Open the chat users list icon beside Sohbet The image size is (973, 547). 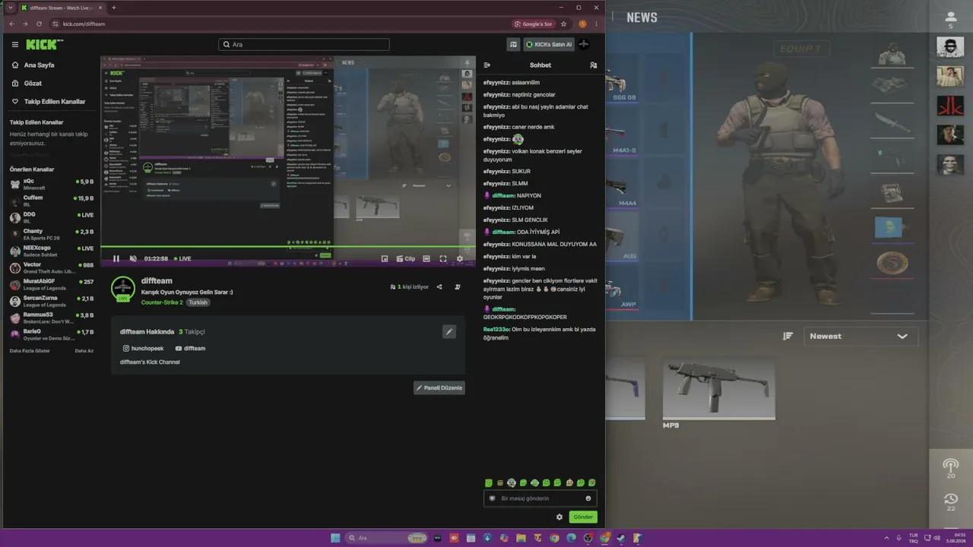click(x=594, y=65)
